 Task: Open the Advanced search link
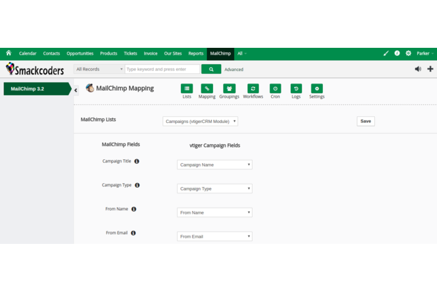pyautogui.click(x=234, y=70)
